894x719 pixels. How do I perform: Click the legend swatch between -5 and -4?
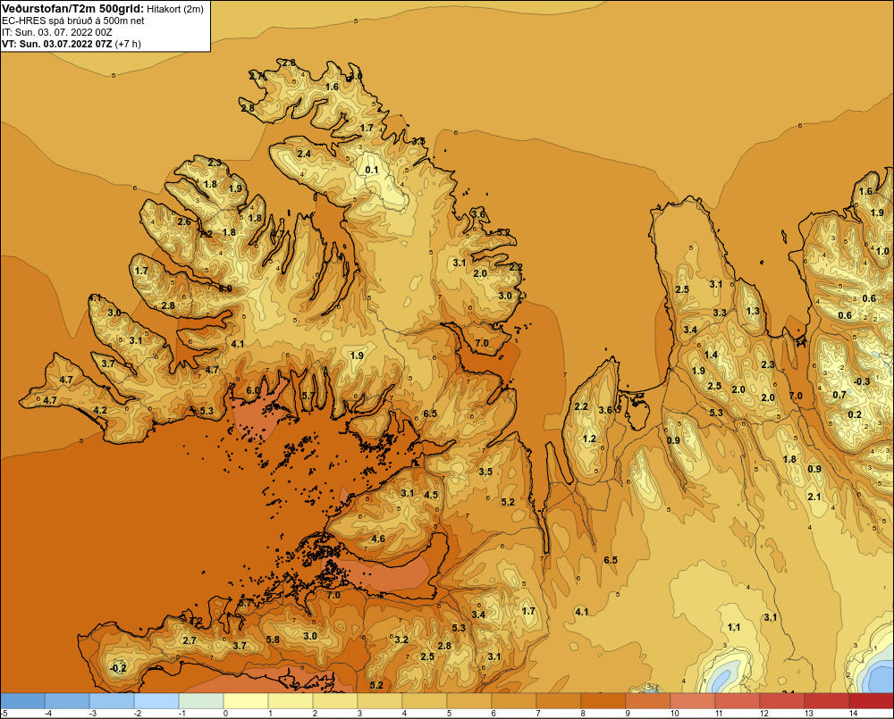click(23, 700)
